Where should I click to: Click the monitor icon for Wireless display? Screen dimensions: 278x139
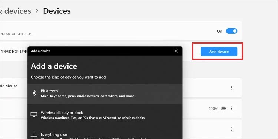pyautogui.click(x=34, y=115)
